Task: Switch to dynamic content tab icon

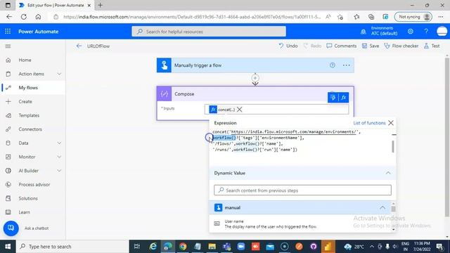Action: (333, 98)
